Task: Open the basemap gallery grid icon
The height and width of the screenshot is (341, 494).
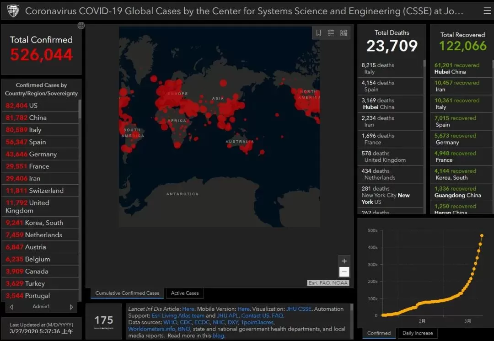Action: coord(344,33)
